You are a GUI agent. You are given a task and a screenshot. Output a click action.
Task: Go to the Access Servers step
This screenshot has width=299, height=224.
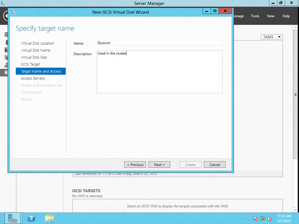[33, 78]
